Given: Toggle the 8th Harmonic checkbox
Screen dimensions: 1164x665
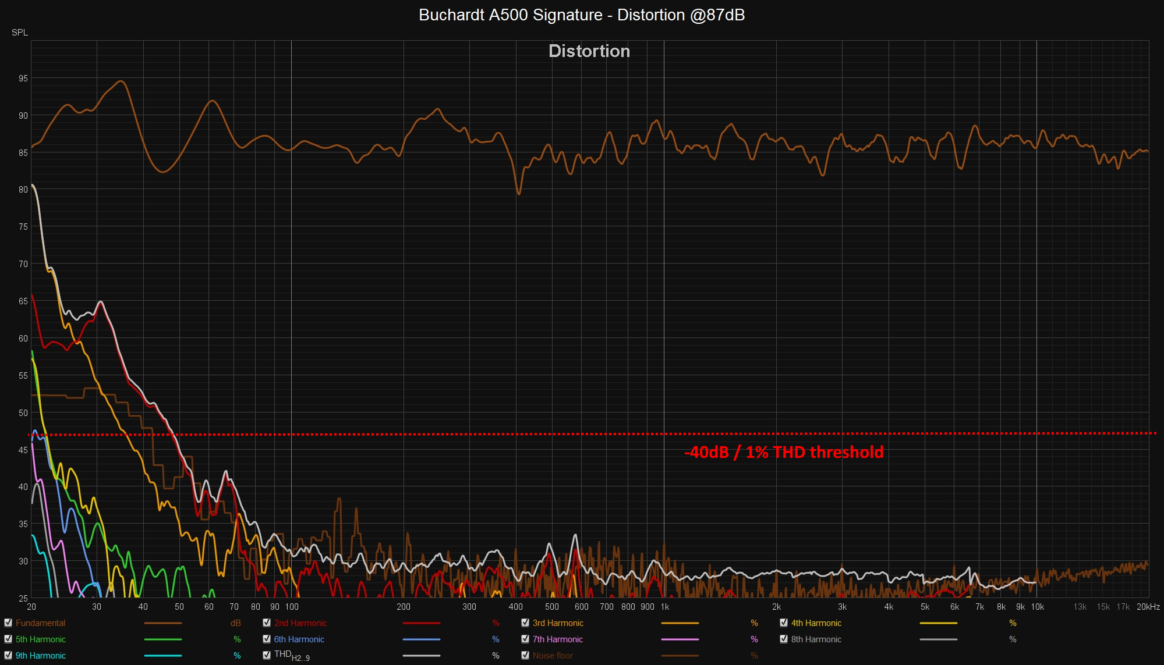Looking at the screenshot, I should click(x=784, y=639).
